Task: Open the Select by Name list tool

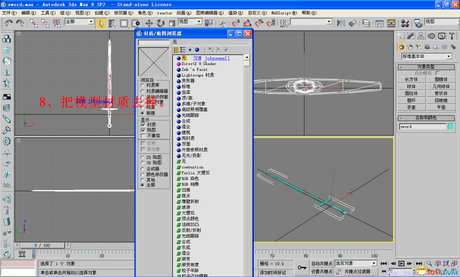Action: (112, 23)
